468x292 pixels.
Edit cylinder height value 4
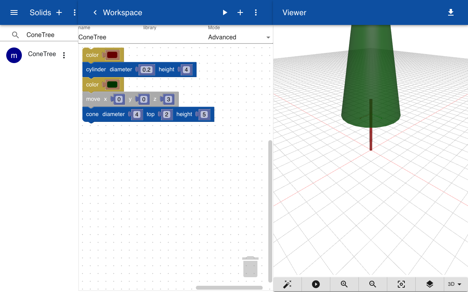point(186,70)
